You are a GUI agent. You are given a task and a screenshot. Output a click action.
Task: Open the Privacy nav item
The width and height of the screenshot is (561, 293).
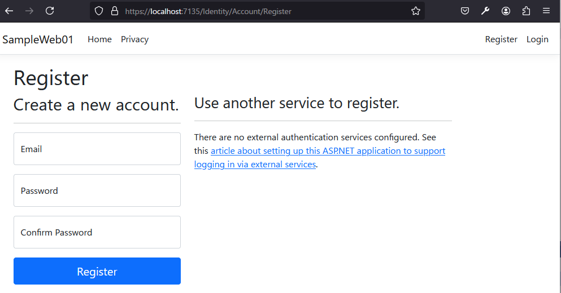pos(134,39)
